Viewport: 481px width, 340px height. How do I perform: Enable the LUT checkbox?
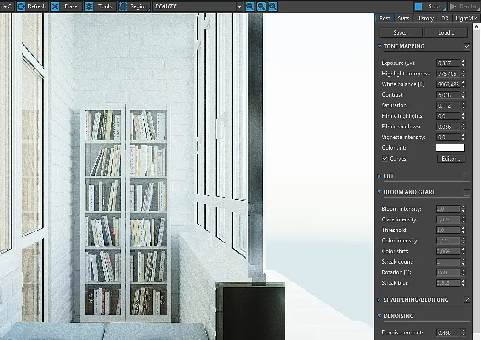click(x=467, y=176)
